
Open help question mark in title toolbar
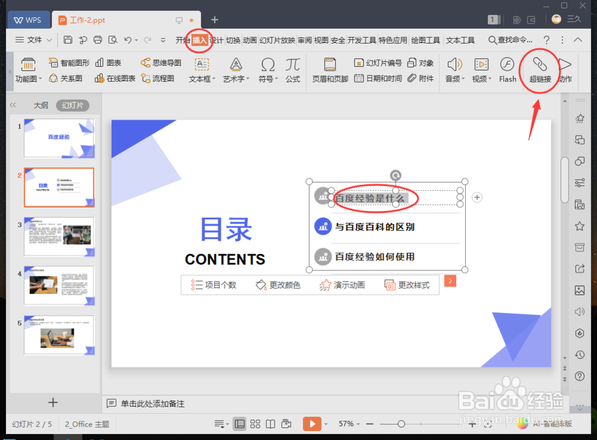pos(546,39)
